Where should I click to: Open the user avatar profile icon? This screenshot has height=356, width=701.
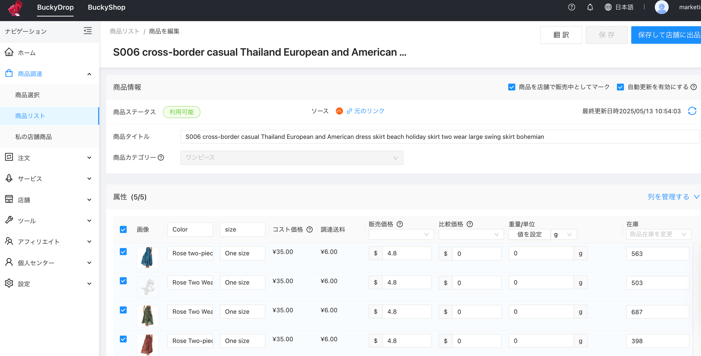(x=662, y=7)
